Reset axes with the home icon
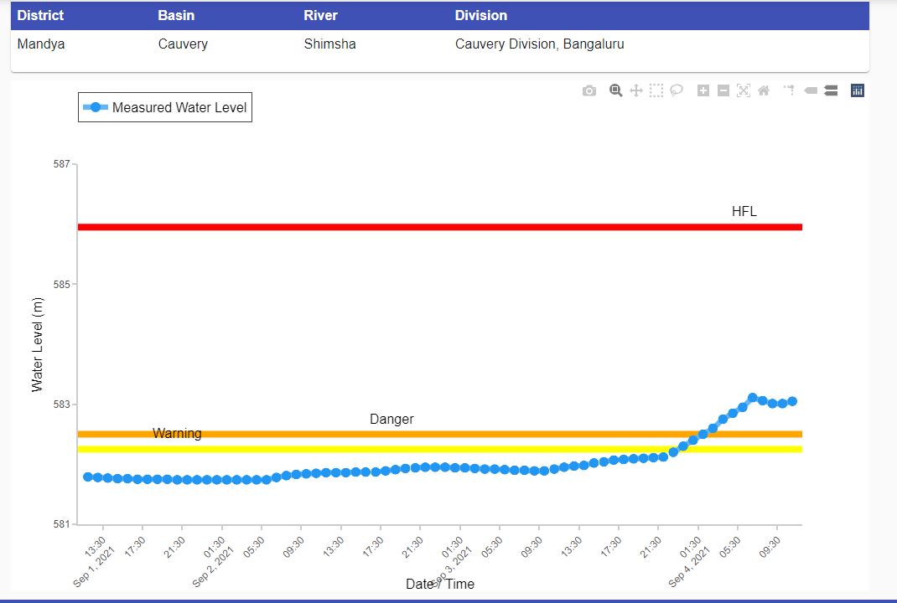897x603 pixels. tap(764, 90)
